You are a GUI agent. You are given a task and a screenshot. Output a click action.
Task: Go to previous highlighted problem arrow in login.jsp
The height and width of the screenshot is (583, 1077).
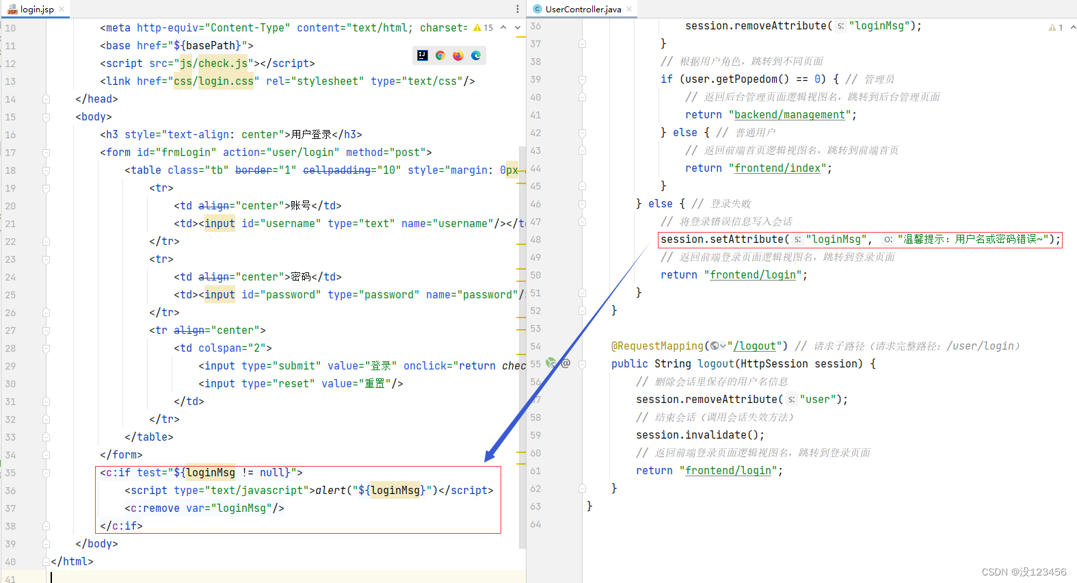tap(503, 27)
